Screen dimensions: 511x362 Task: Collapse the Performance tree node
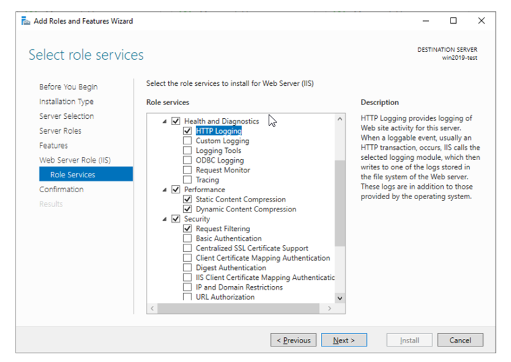pos(165,190)
